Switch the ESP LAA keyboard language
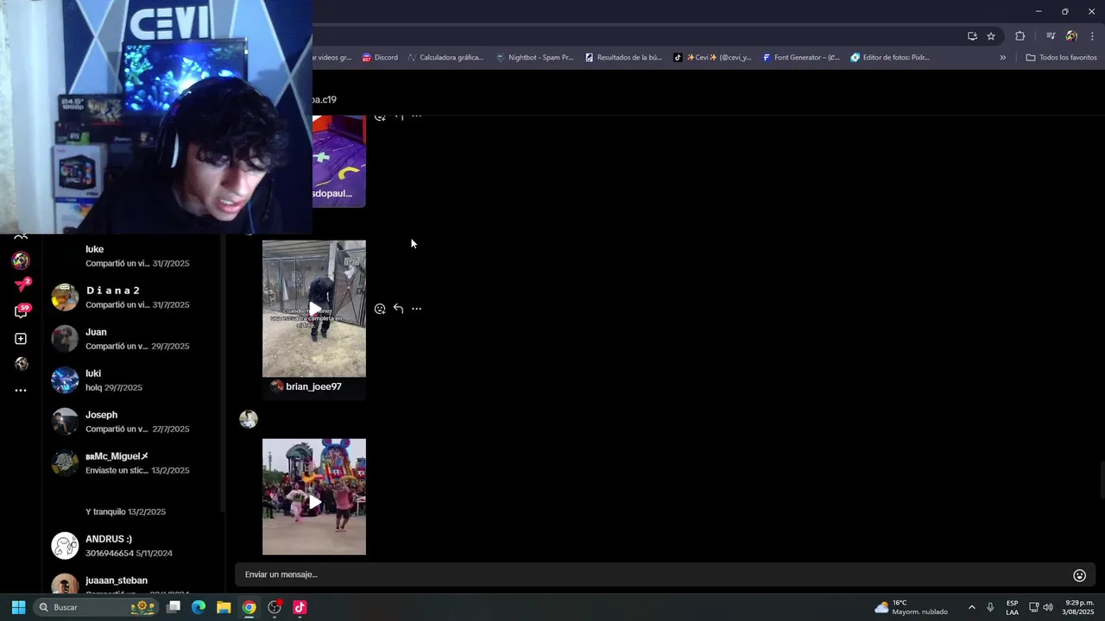Screen dimensions: 1105x621 [x=1012, y=607]
